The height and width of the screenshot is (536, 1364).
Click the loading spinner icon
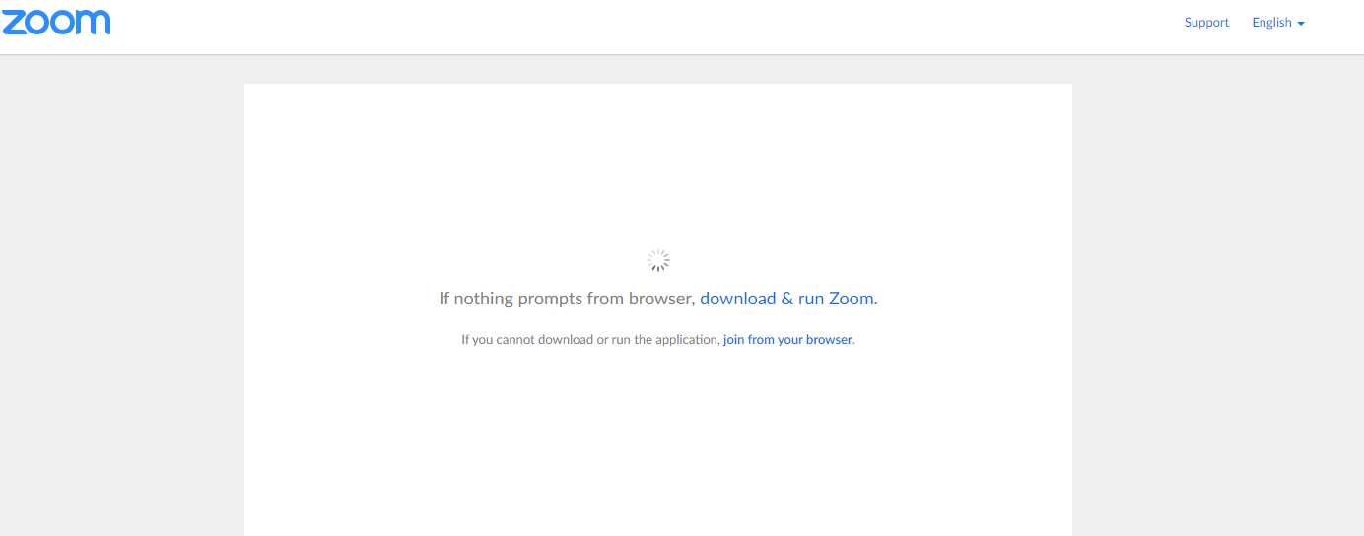(658, 260)
